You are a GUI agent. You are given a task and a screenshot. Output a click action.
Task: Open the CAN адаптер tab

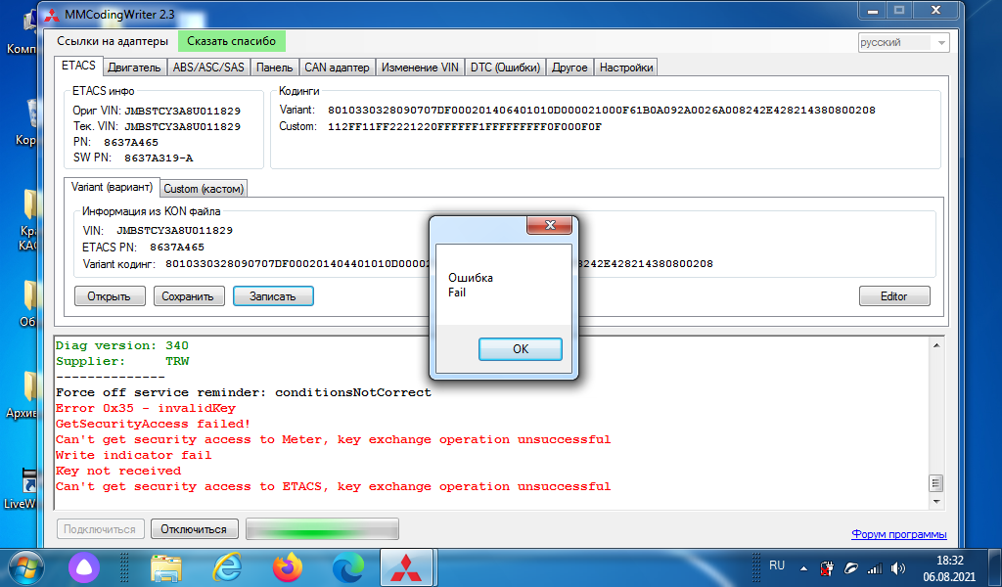click(x=337, y=68)
